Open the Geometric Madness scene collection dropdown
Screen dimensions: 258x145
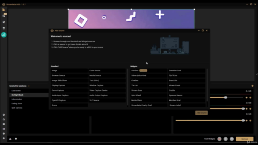pyautogui.click(x=29, y=86)
